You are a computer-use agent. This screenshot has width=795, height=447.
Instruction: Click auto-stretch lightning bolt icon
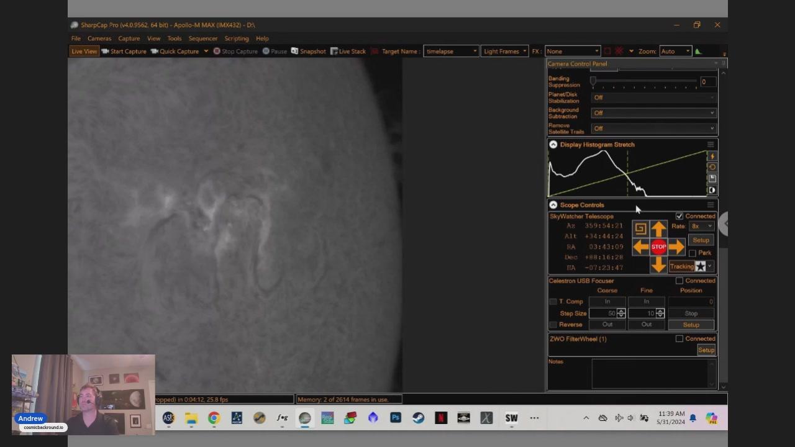[x=712, y=156]
